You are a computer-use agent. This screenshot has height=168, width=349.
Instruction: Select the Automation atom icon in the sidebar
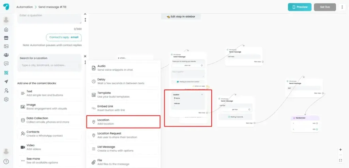(x=6, y=73)
